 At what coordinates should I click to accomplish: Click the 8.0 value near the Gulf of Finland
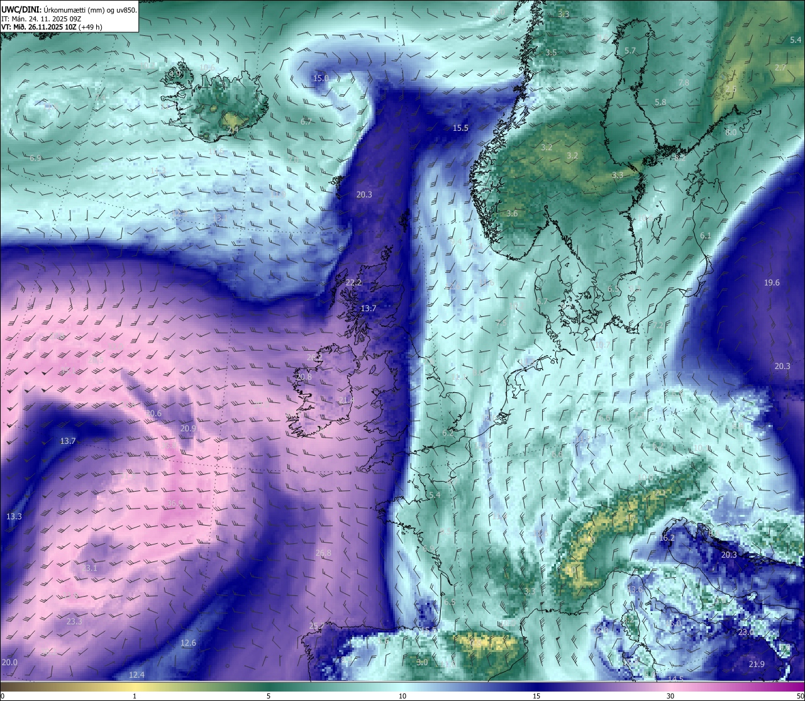coord(731,132)
